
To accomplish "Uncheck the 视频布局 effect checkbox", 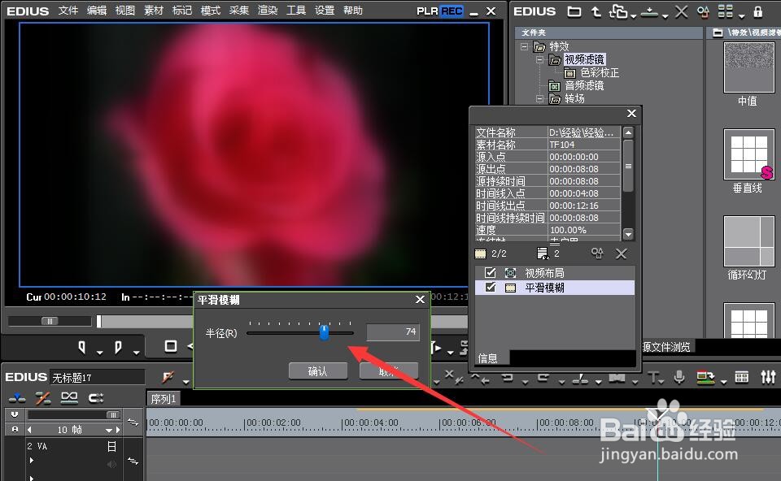I will 490,272.
